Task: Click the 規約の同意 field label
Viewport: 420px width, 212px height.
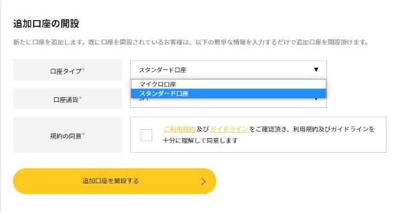Action: point(66,136)
